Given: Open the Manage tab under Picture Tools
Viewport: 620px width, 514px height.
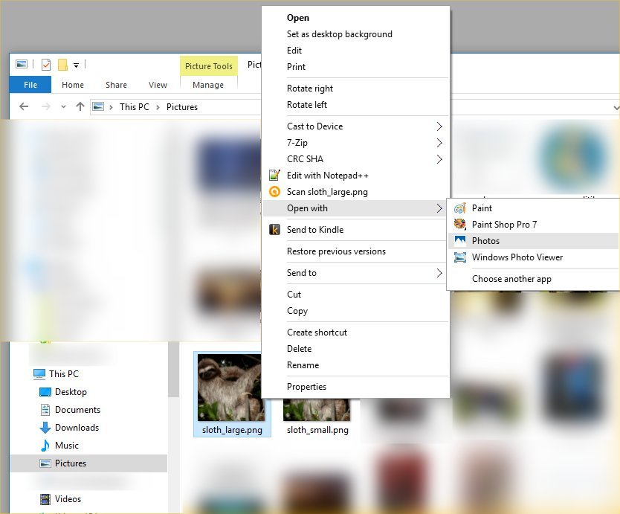Looking at the screenshot, I should point(208,85).
